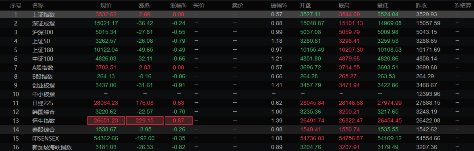Image resolution: width=474 pixels, height=151 pixels.
Task: Select the 创业板指 row name
Action: click(44, 85)
